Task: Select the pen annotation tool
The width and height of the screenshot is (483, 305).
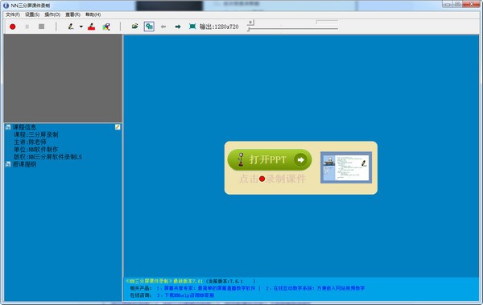Action: (x=71, y=27)
